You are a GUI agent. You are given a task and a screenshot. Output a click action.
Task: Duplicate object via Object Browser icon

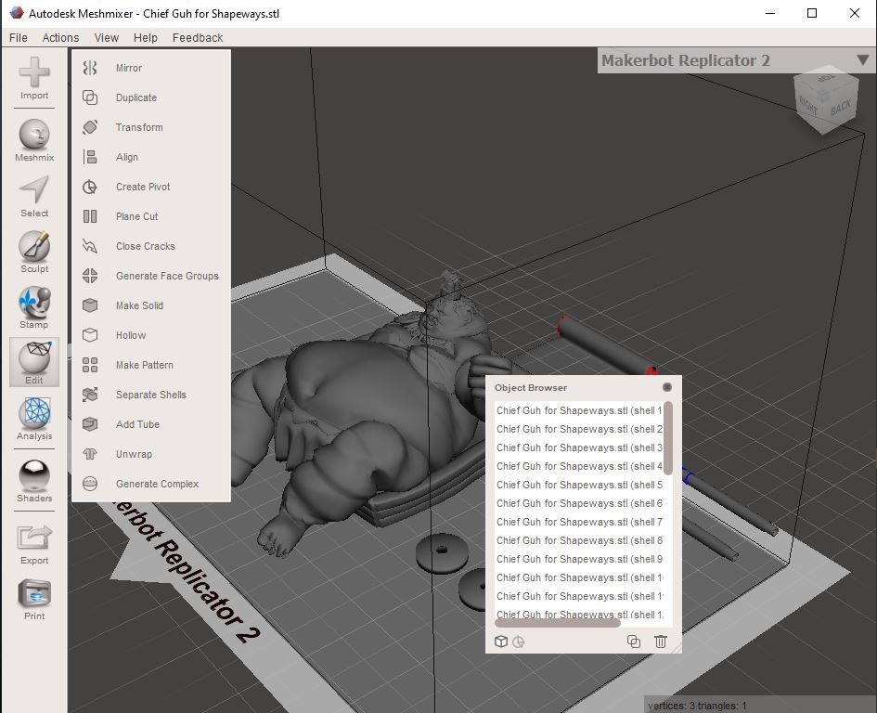tap(634, 642)
